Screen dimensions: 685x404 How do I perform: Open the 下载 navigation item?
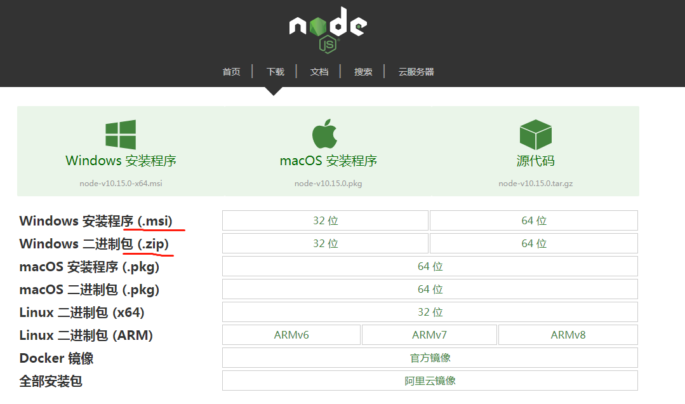(276, 72)
